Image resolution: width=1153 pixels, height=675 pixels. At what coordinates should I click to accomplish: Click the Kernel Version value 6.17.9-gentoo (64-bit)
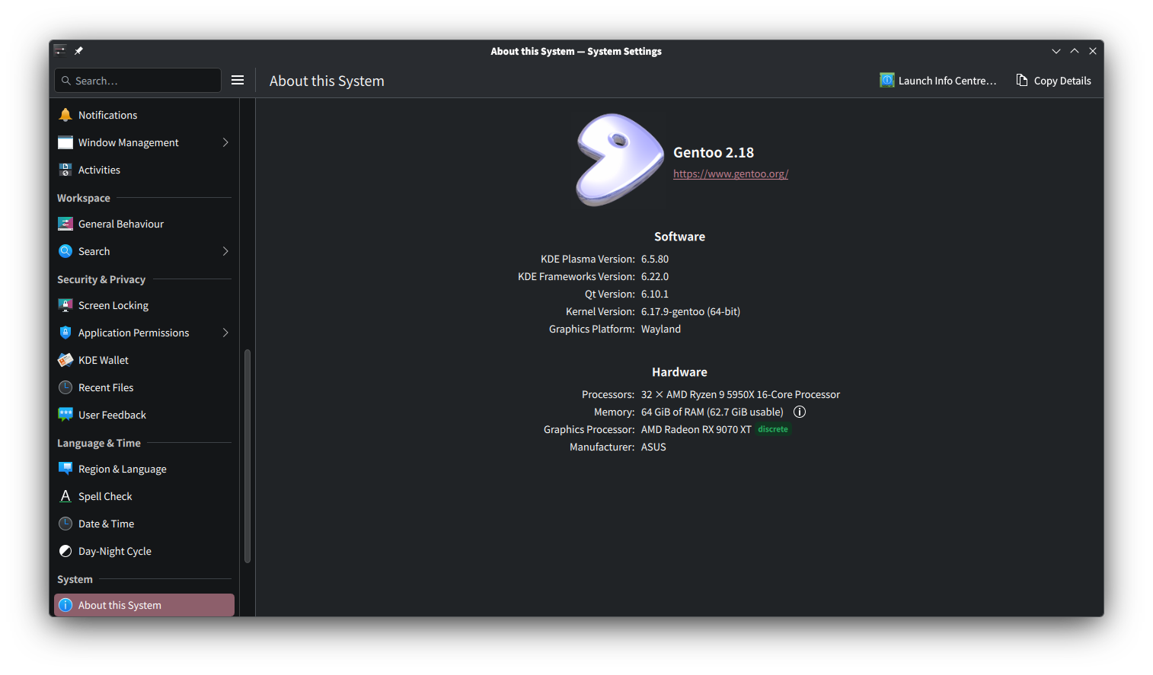(691, 311)
